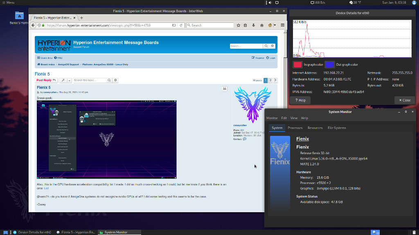The width and height of the screenshot is (419, 235).
Task: Open the List link in the forum post
Action: point(46,188)
